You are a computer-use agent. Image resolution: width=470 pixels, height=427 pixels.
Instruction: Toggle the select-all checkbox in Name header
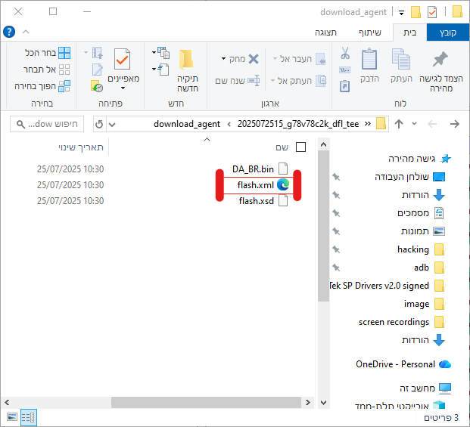[x=300, y=147]
